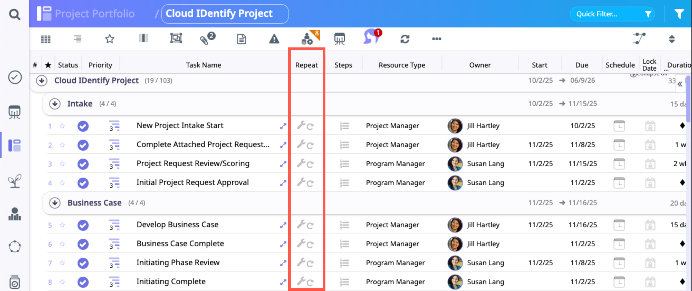Viewport: 692px width, 291px height.
Task: Toggle status check for New Project Intake Start
Action: (x=83, y=126)
